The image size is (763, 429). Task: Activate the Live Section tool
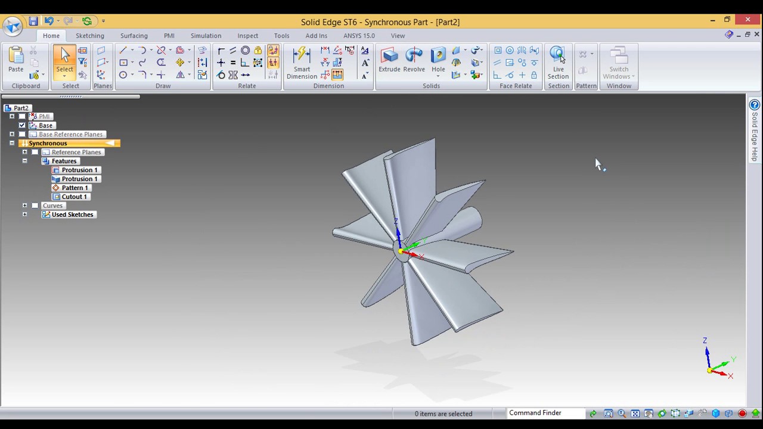tap(558, 63)
